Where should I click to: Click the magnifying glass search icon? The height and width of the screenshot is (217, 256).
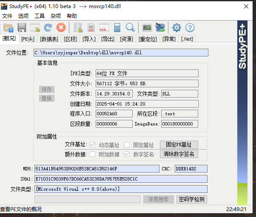coord(130,27)
